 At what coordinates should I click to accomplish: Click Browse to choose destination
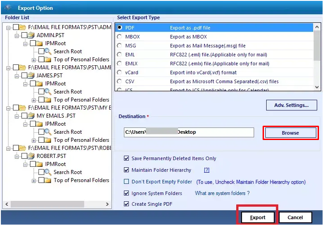tap(290, 133)
